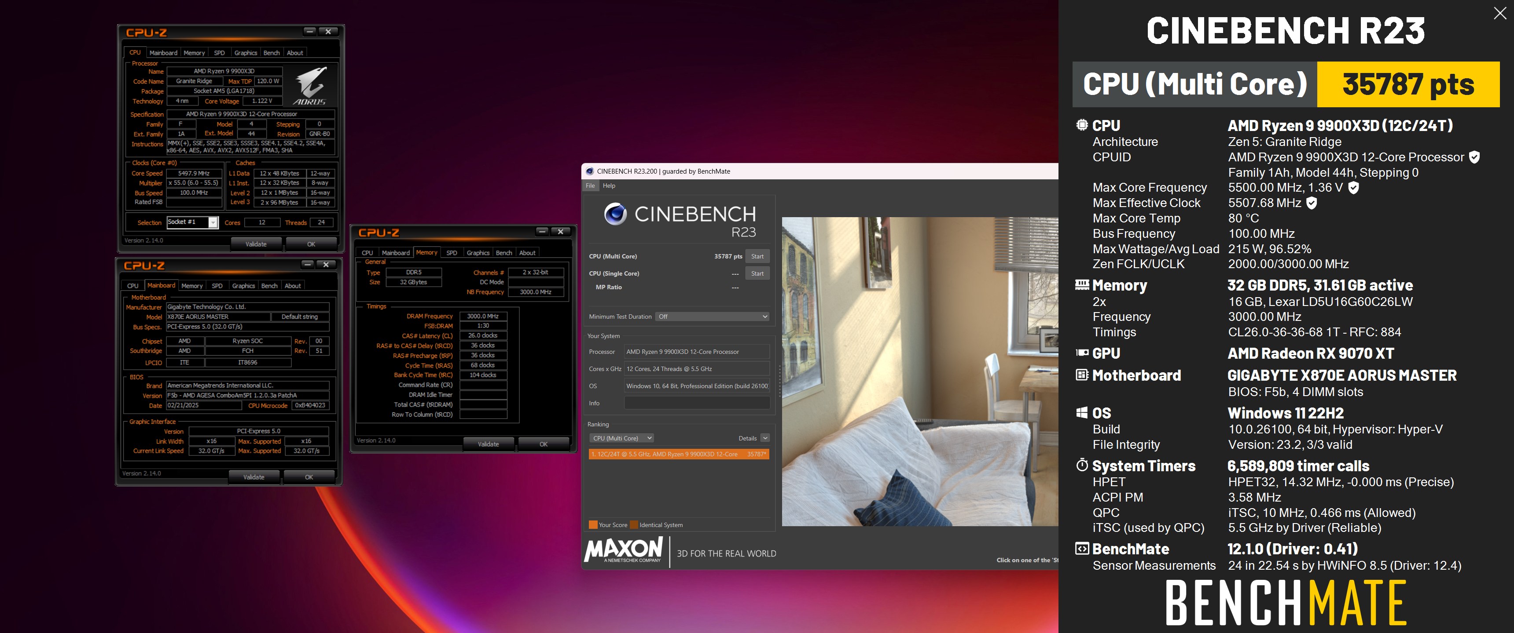
Task: Click the CAS# Latency value 26.0 clocks
Action: tap(483, 335)
